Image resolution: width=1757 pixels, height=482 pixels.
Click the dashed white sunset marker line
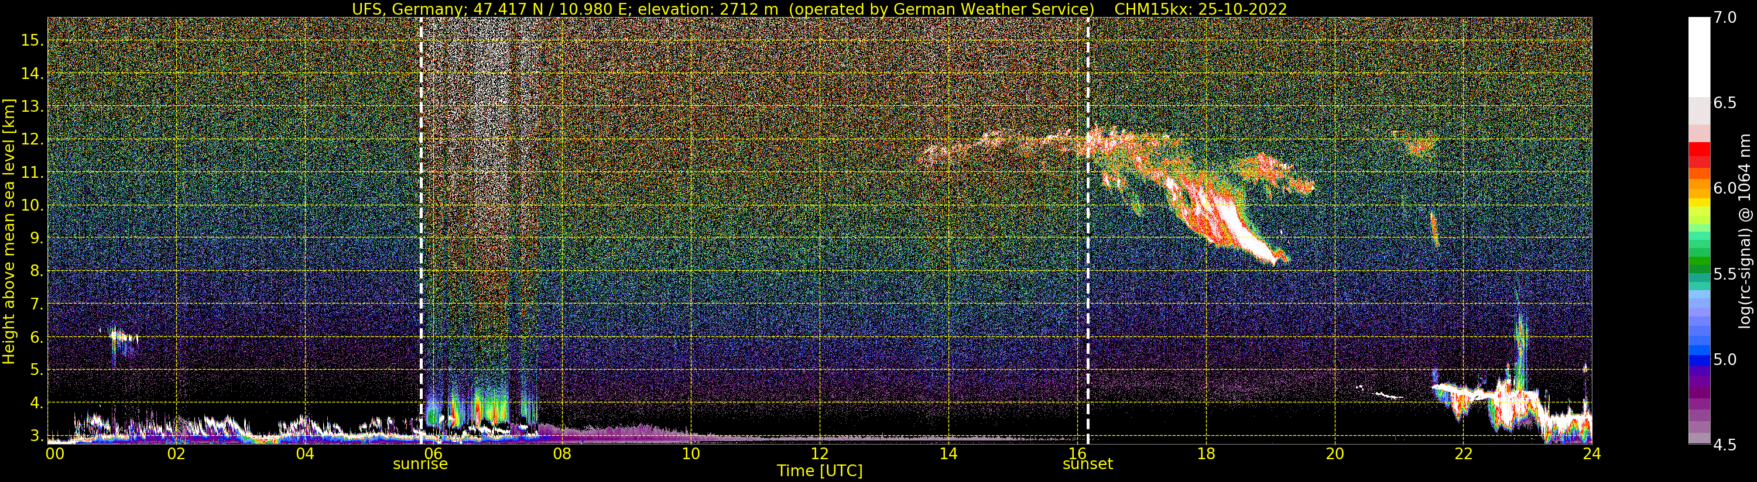[1087, 232]
